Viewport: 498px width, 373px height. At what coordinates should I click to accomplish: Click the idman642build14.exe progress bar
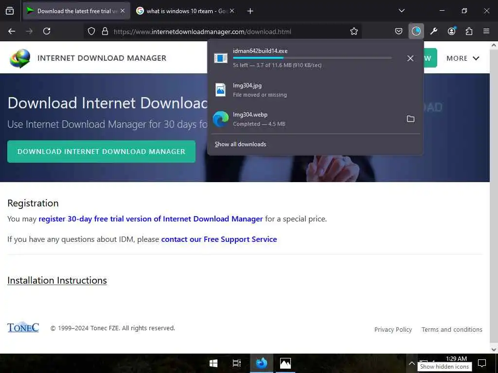click(x=312, y=58)
